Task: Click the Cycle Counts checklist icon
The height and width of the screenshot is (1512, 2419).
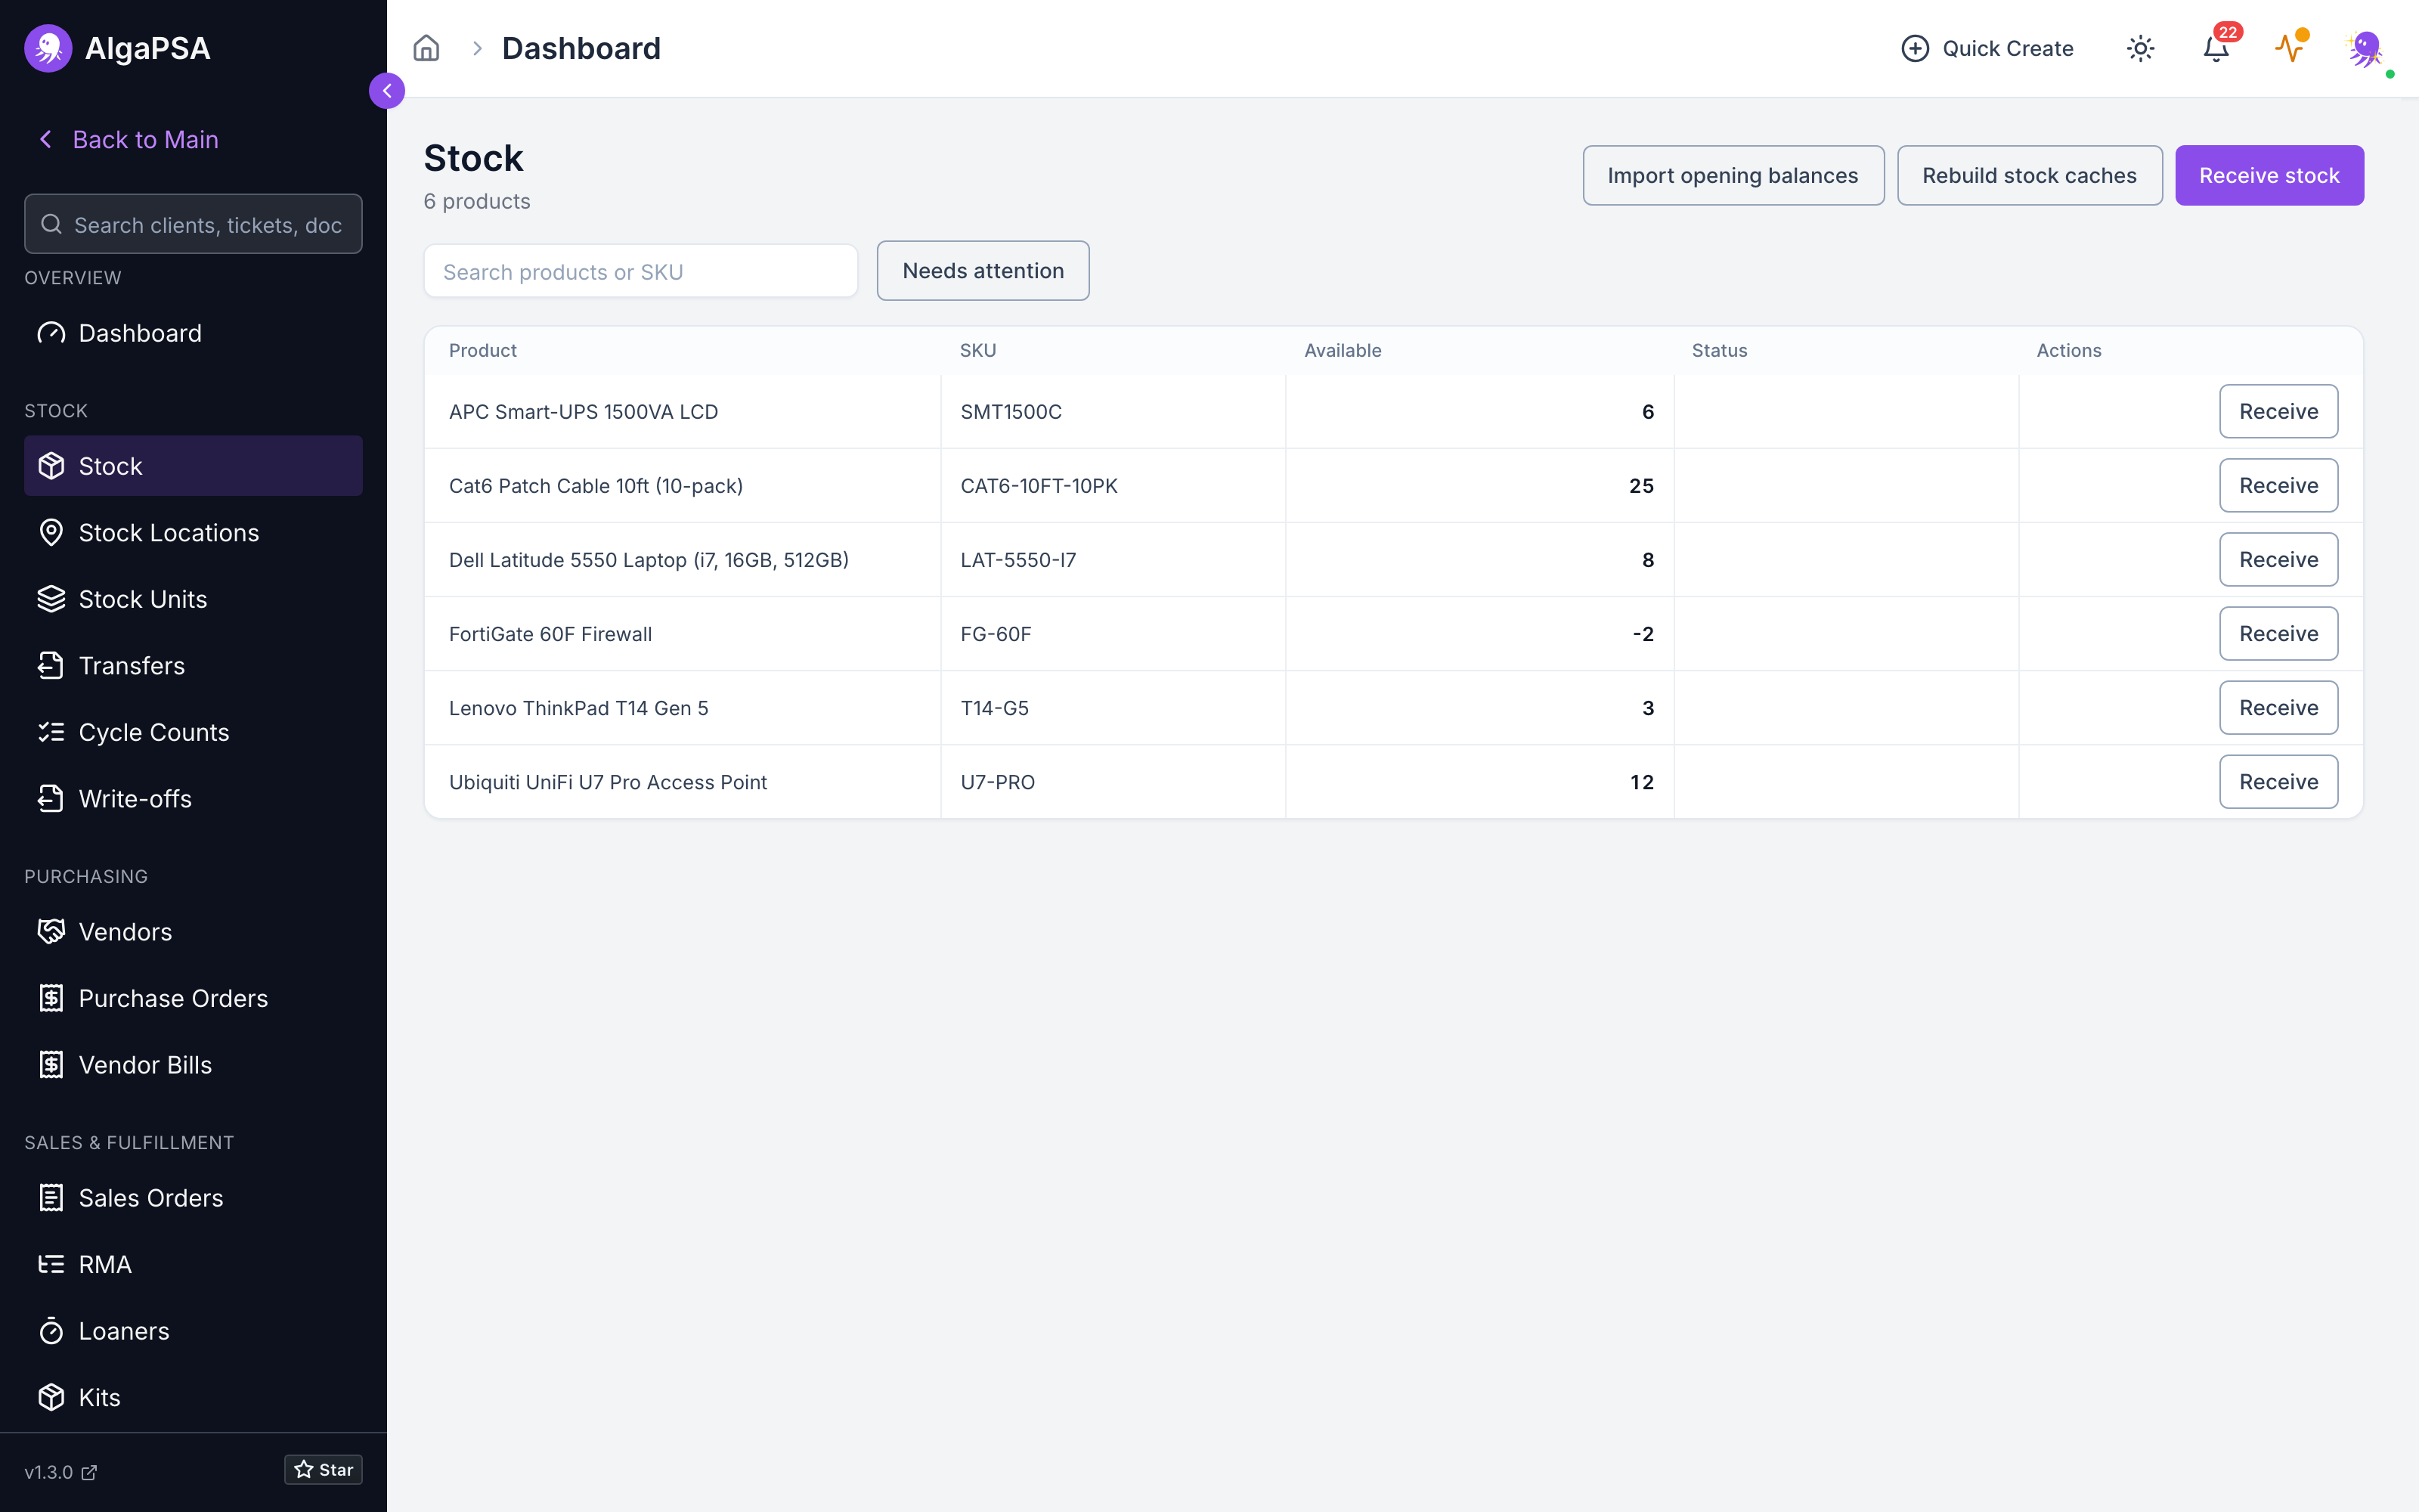Action: tap(51, 732)
